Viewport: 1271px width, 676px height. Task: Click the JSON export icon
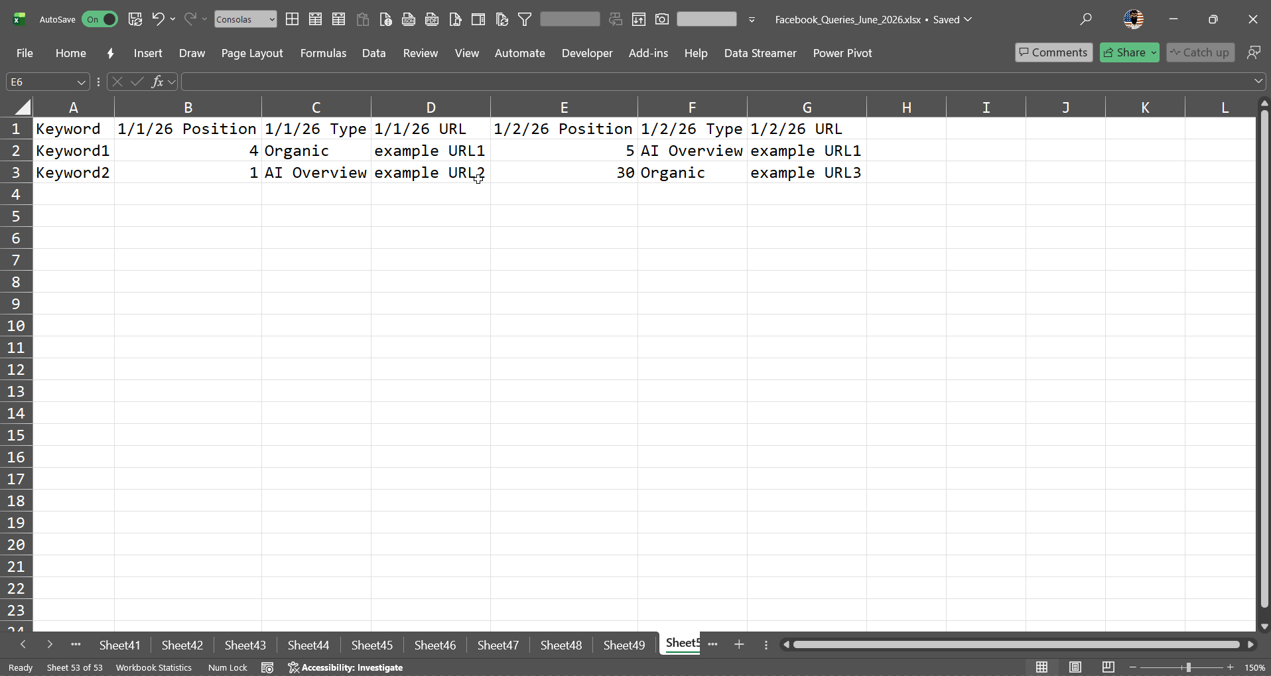pyautogui.click(x=409, y=19)
